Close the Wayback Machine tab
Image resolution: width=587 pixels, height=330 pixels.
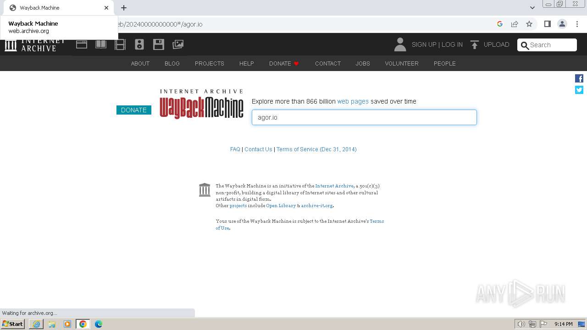tap(106, 8)
